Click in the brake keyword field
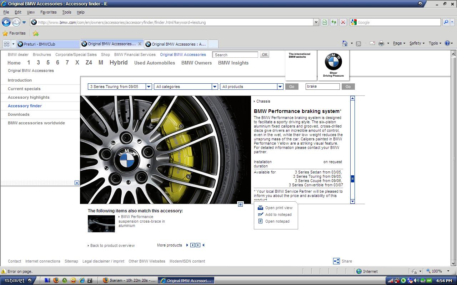457x285 pixels. tap(322, 87)
